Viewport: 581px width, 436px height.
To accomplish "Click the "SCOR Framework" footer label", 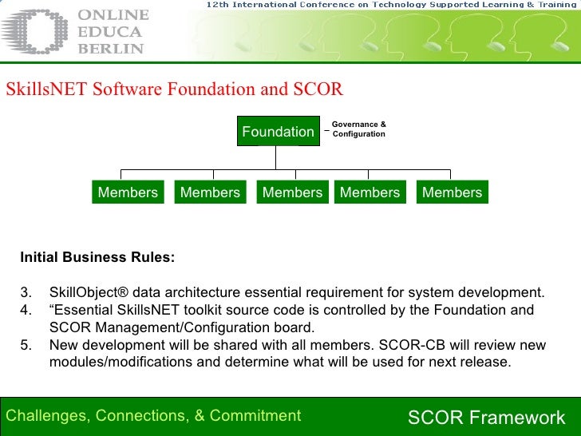I will [x=487, y=418].
